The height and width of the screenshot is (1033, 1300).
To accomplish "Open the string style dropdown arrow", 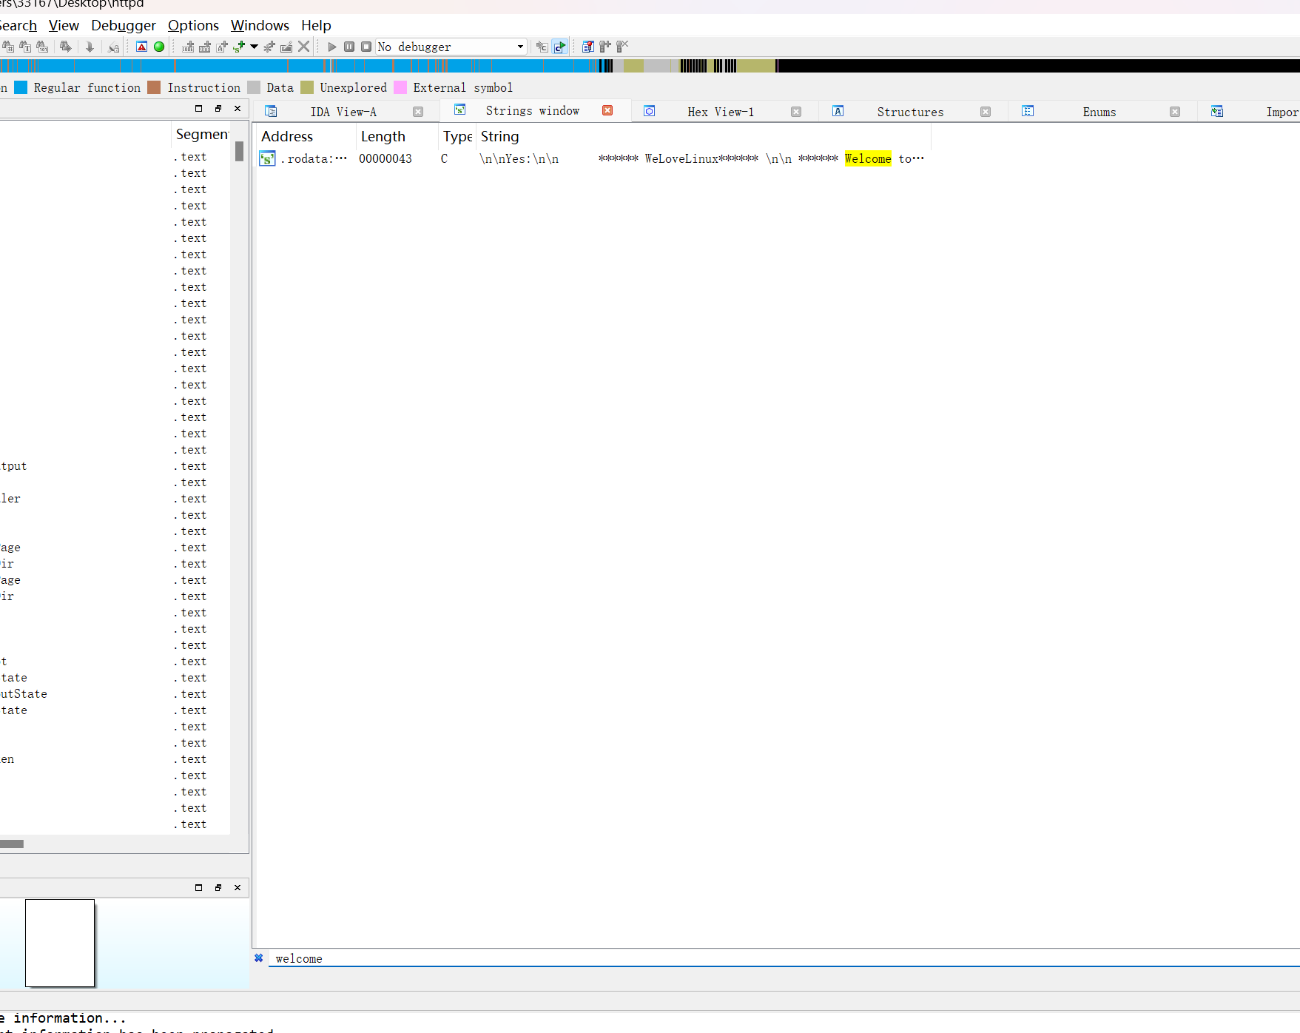I will pos(255,47).
